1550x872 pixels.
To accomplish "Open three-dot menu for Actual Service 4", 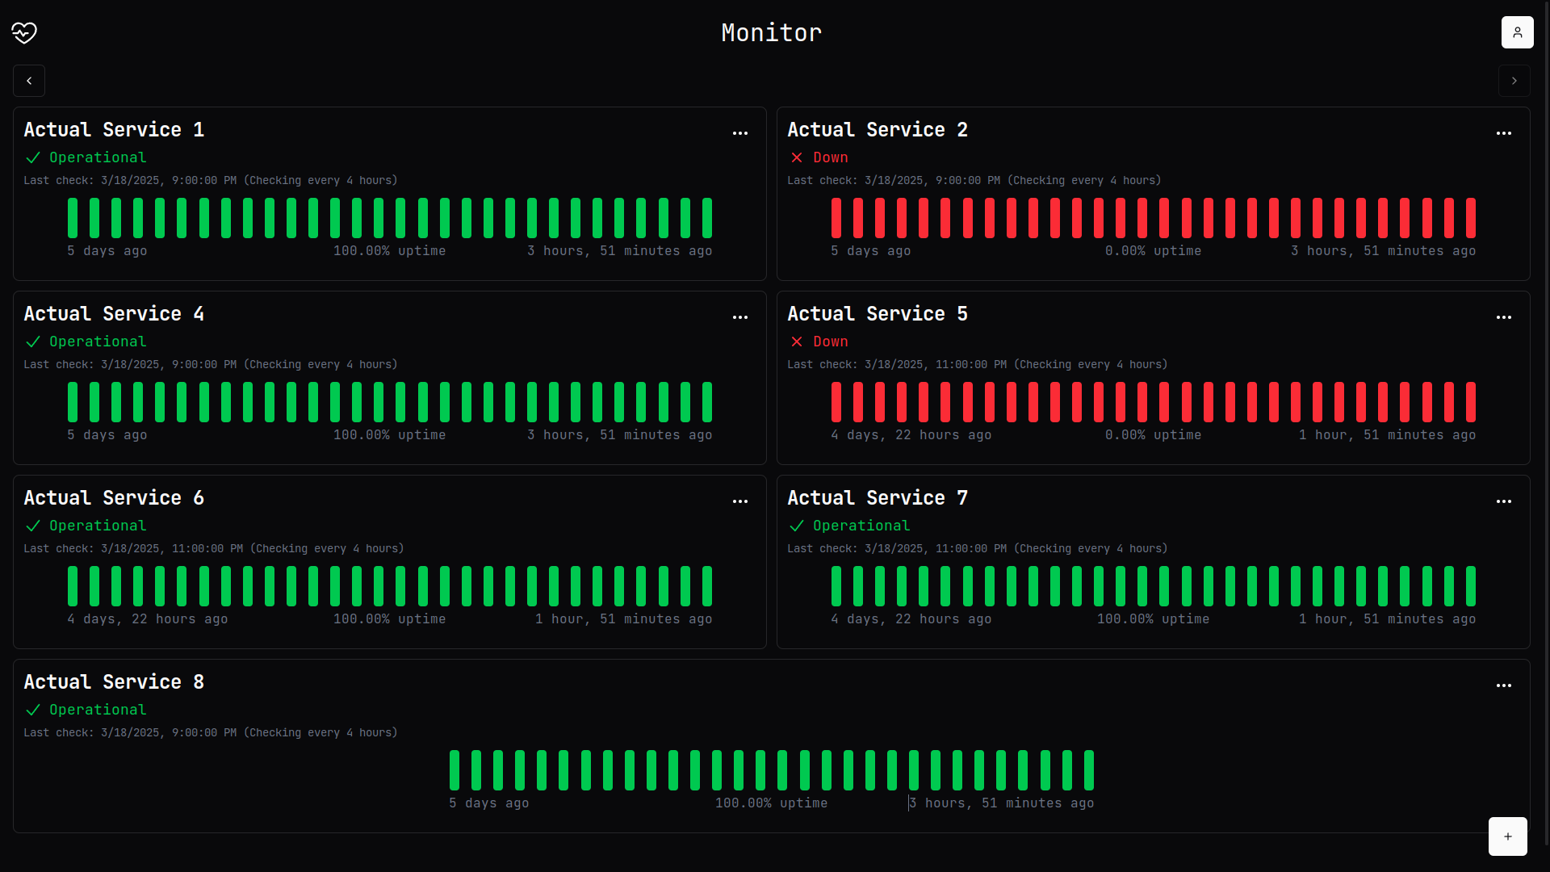I will click(x=739, y=317).
